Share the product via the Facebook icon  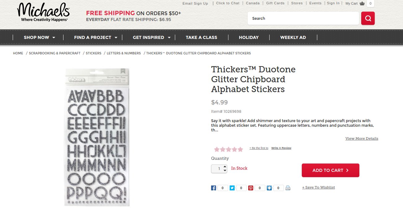pyautogui.click(x=213, y=188)
